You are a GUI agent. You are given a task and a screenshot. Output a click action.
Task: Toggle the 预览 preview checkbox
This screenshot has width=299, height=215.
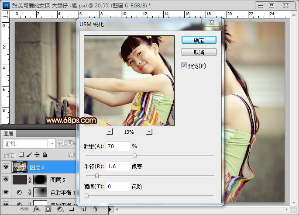(184, 66)
